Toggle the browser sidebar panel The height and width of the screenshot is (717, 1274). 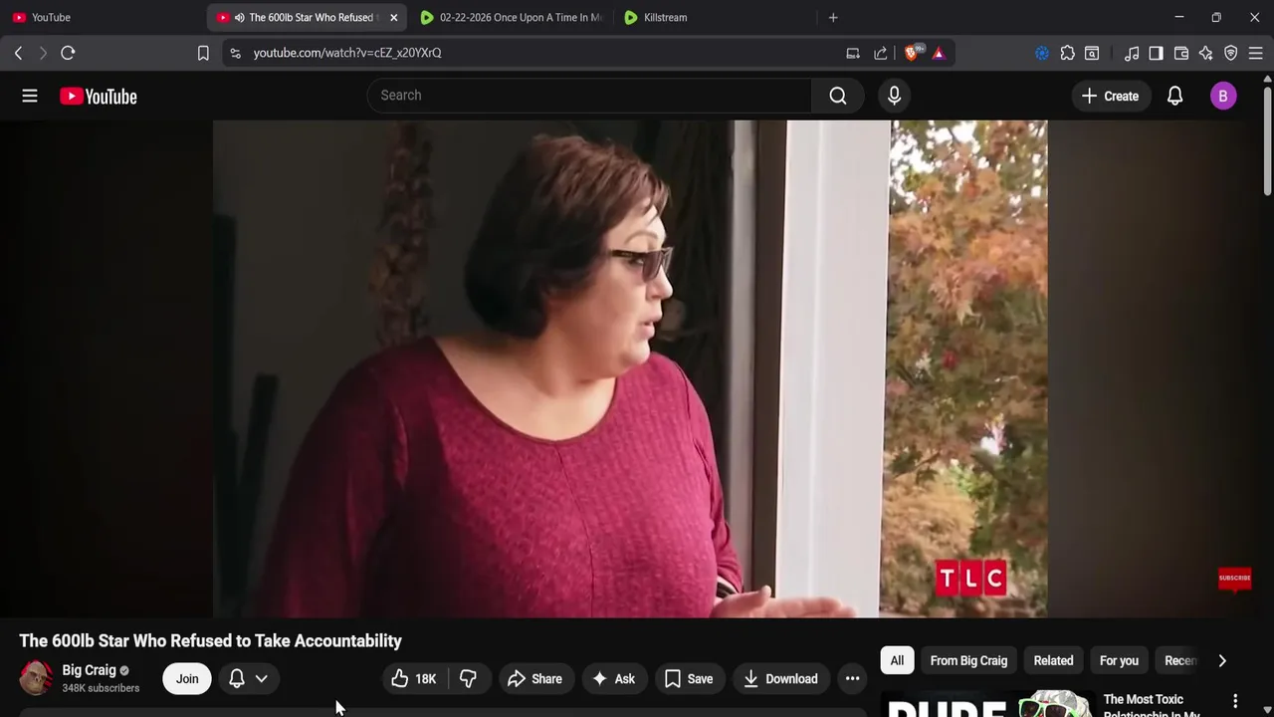pyautogui.click(x=1156, y=53)
